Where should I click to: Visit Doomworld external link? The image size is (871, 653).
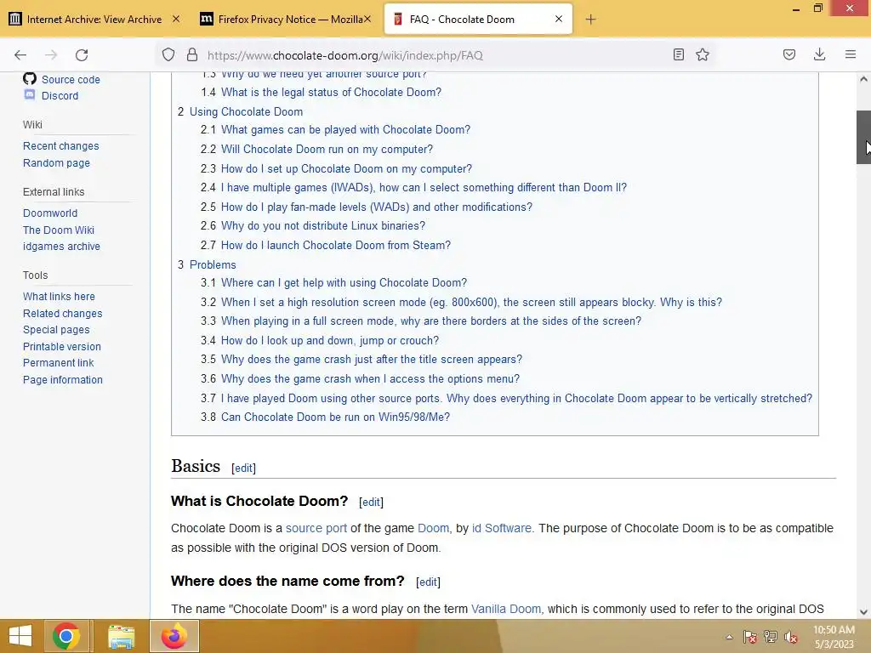(x=50, y=213)
